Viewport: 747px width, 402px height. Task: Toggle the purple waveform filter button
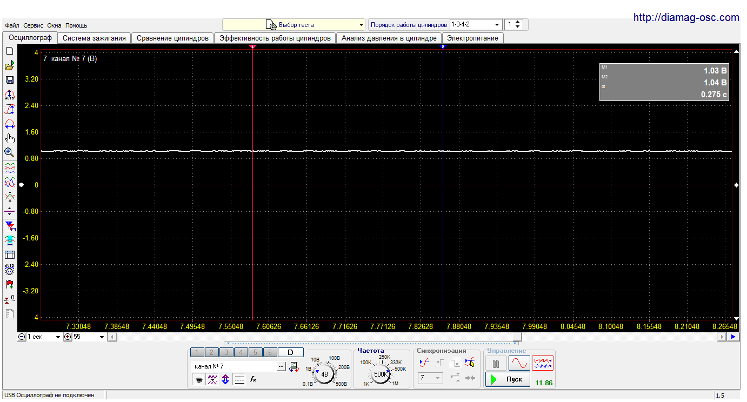tap(212, 380)
